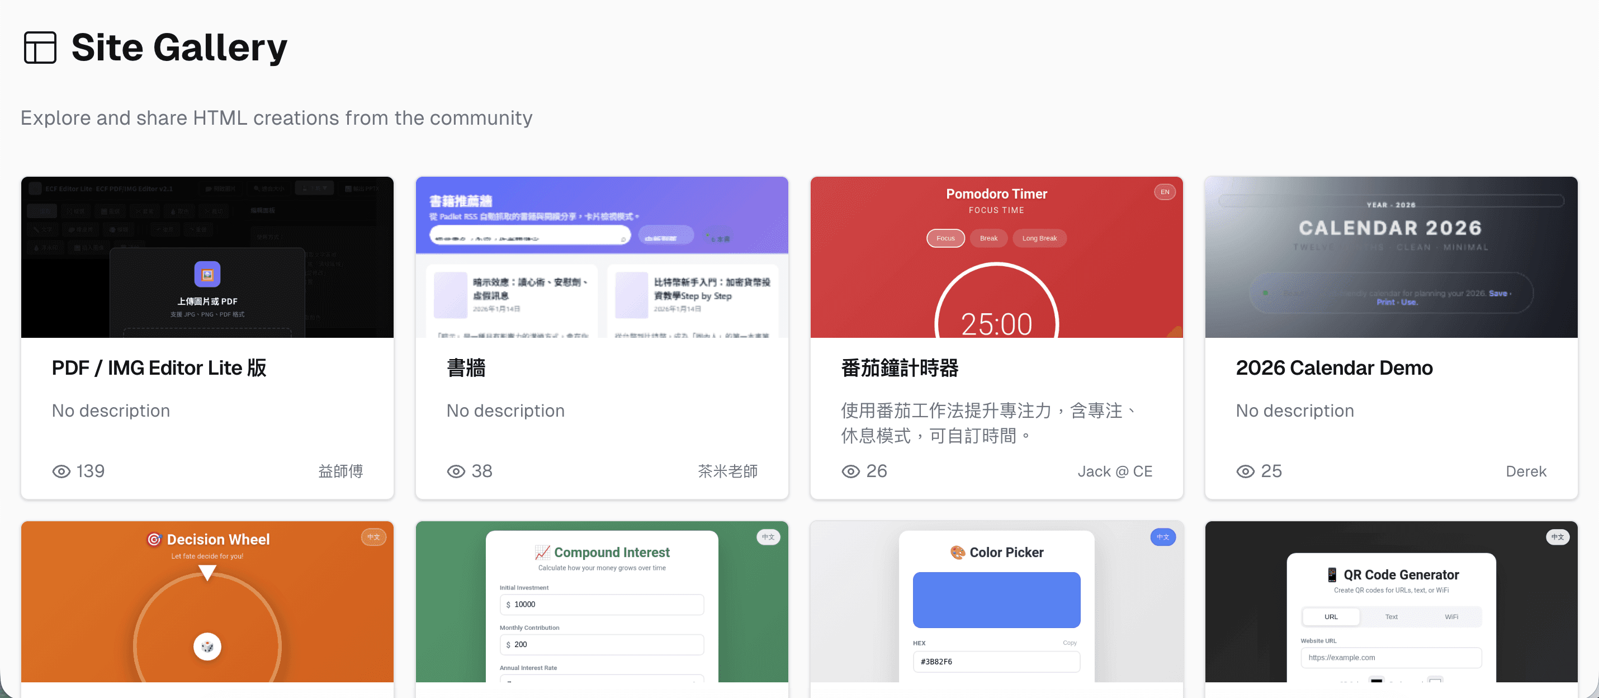Image resolution: width=1599 pixels, height=698 pixels.
Task: Click blue color swatch in Color Picker
Action: [x=996, y=600]
